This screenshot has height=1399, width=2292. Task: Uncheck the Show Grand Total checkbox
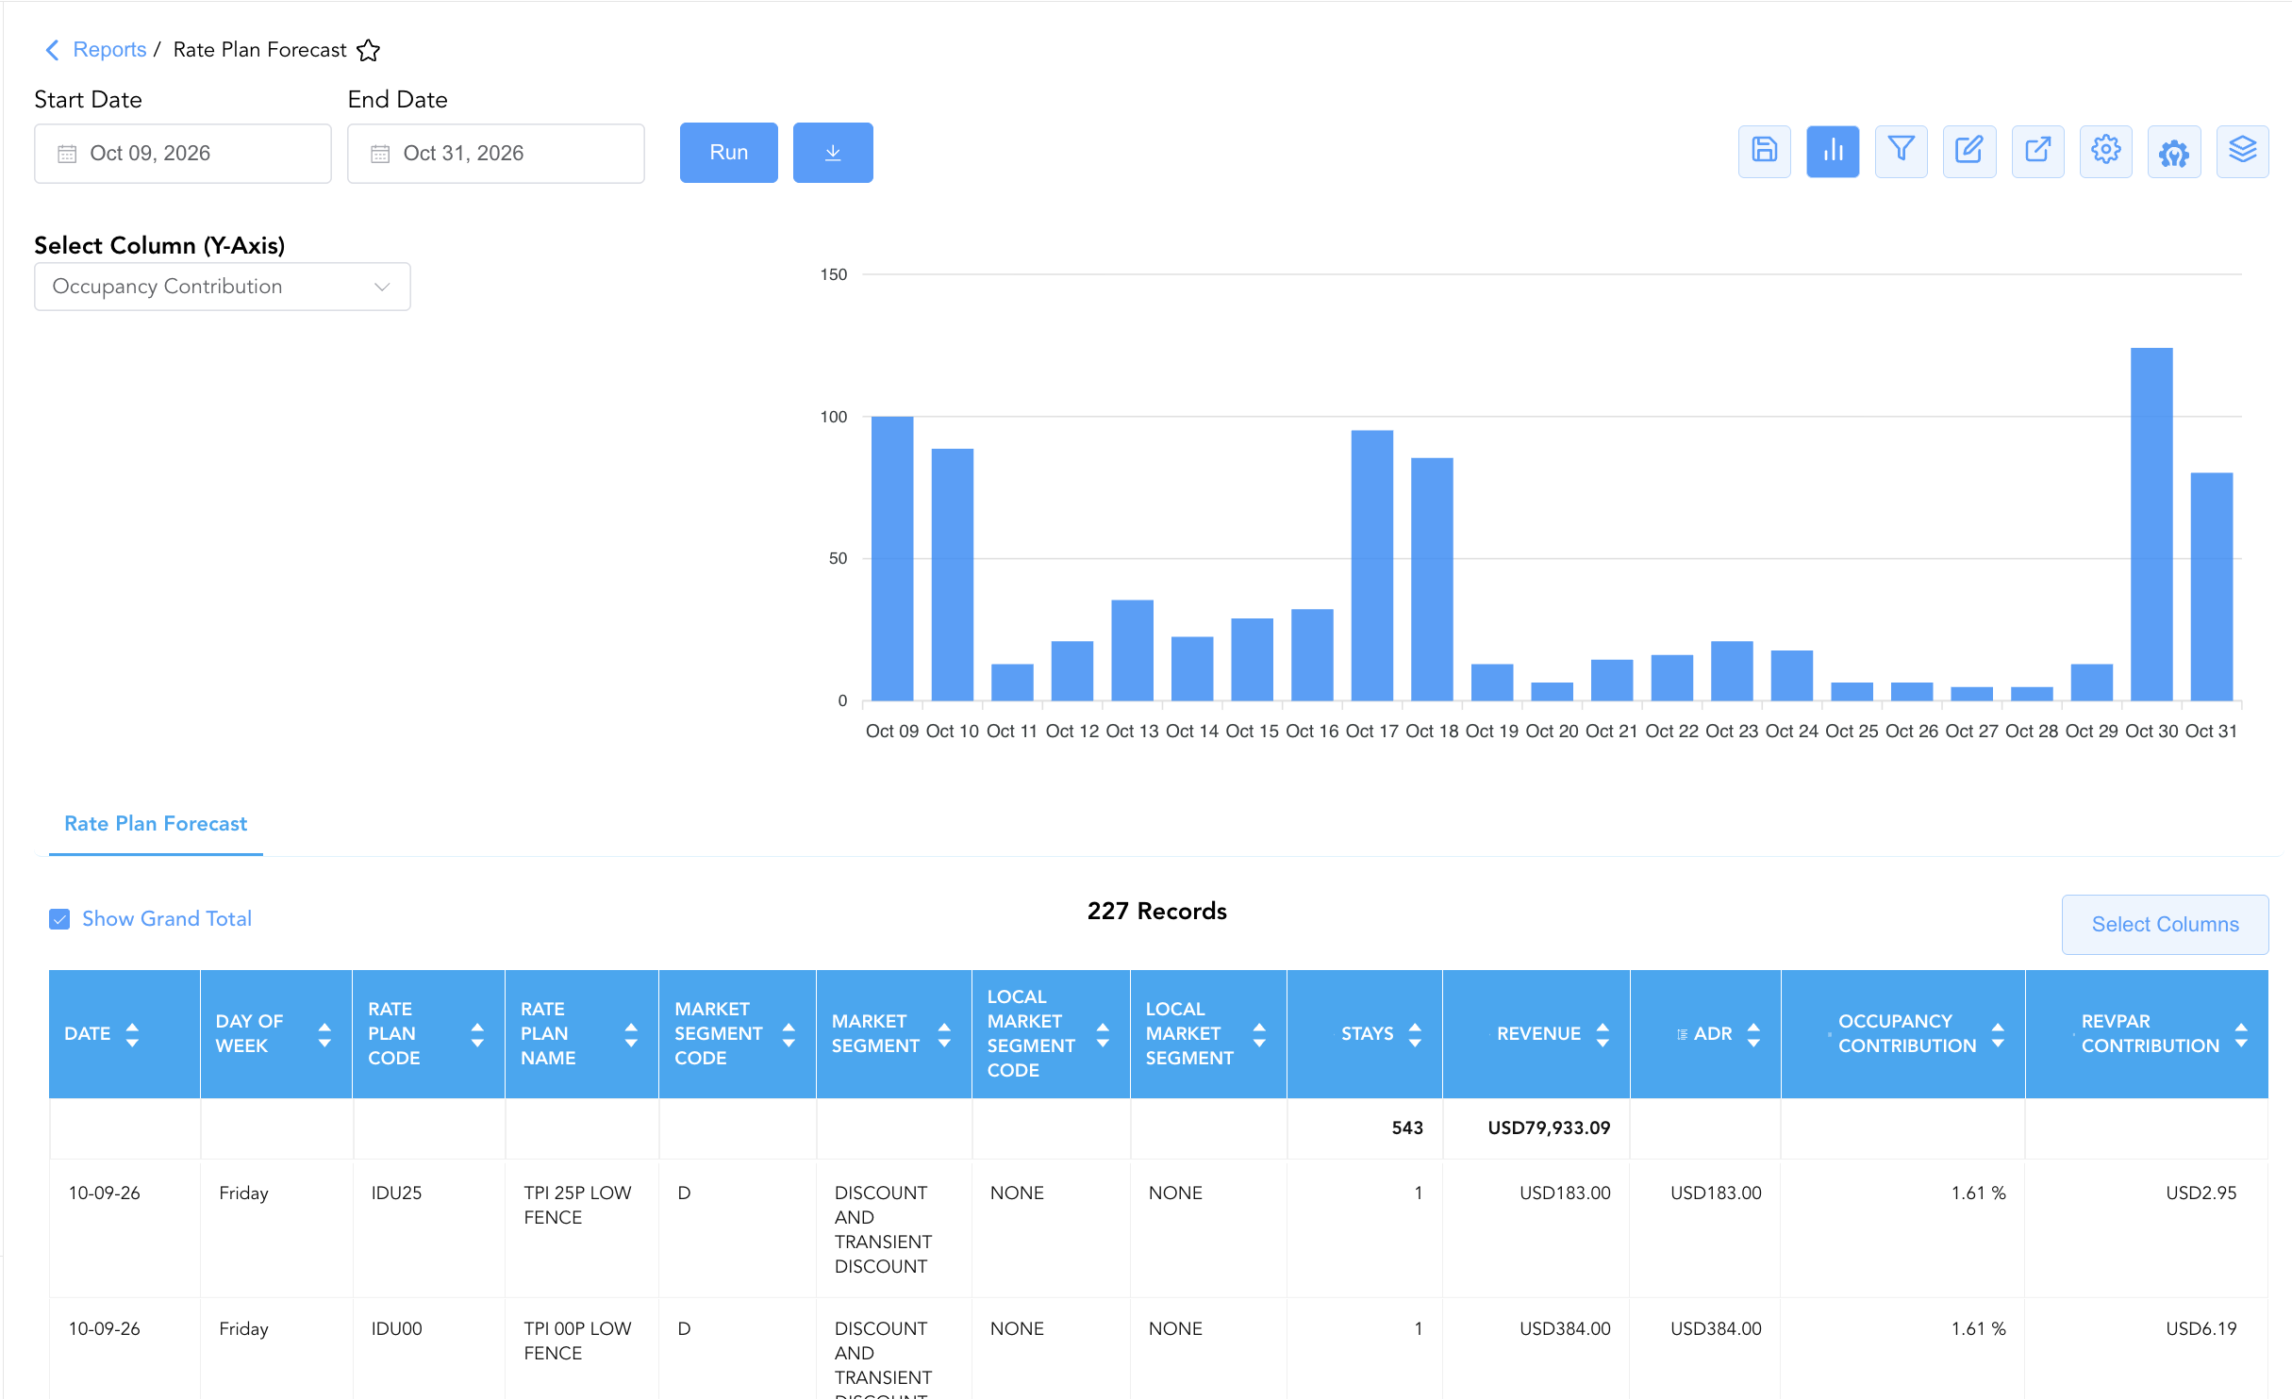59,919
